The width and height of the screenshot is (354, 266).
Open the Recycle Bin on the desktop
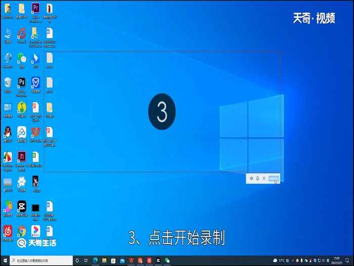pyautogui.click(x=8, y=85)
